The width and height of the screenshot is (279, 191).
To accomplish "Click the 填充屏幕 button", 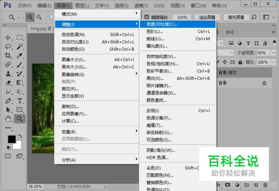I will click(236, 17).
